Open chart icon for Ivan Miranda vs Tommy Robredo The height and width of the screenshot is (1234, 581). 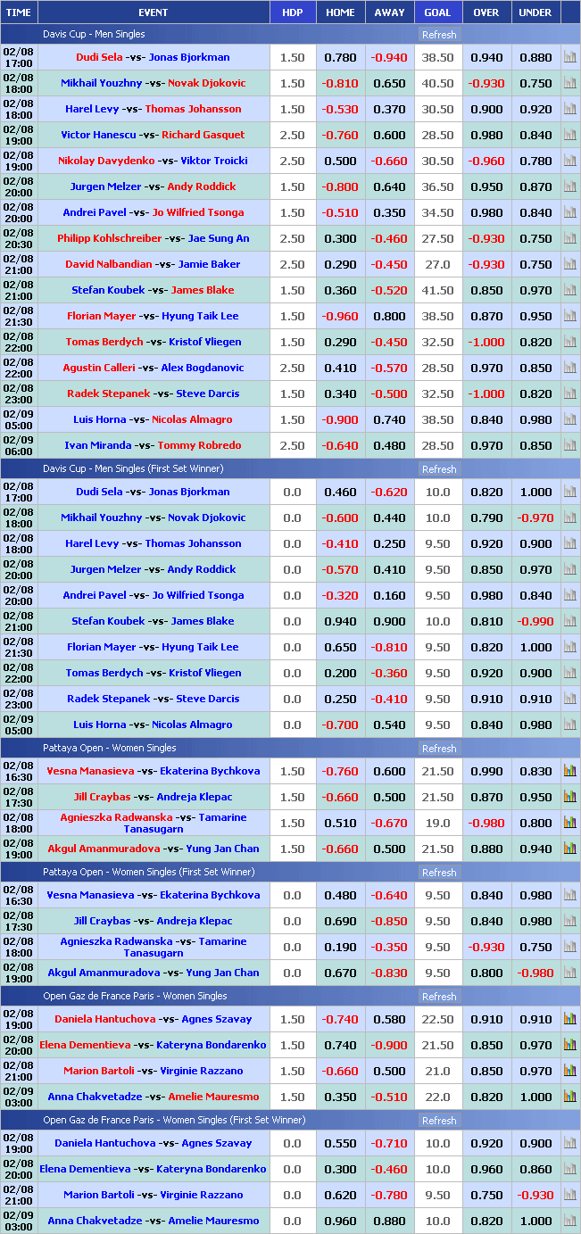[569, 445]
